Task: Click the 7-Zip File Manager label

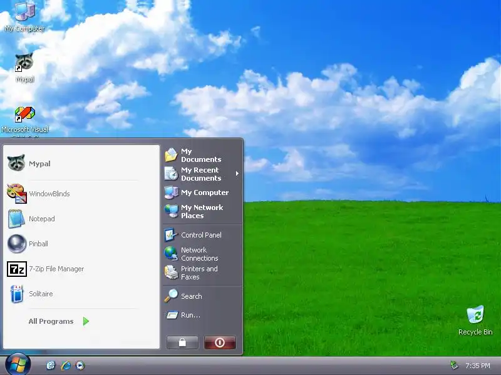Action: pos(56,269)
